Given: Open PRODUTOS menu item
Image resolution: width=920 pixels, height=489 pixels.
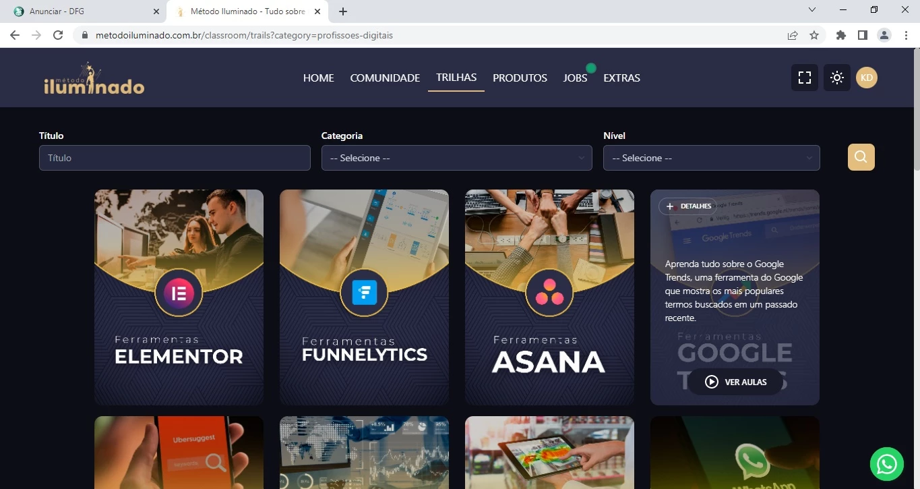Looking at the screenshot, I should 520,78.
